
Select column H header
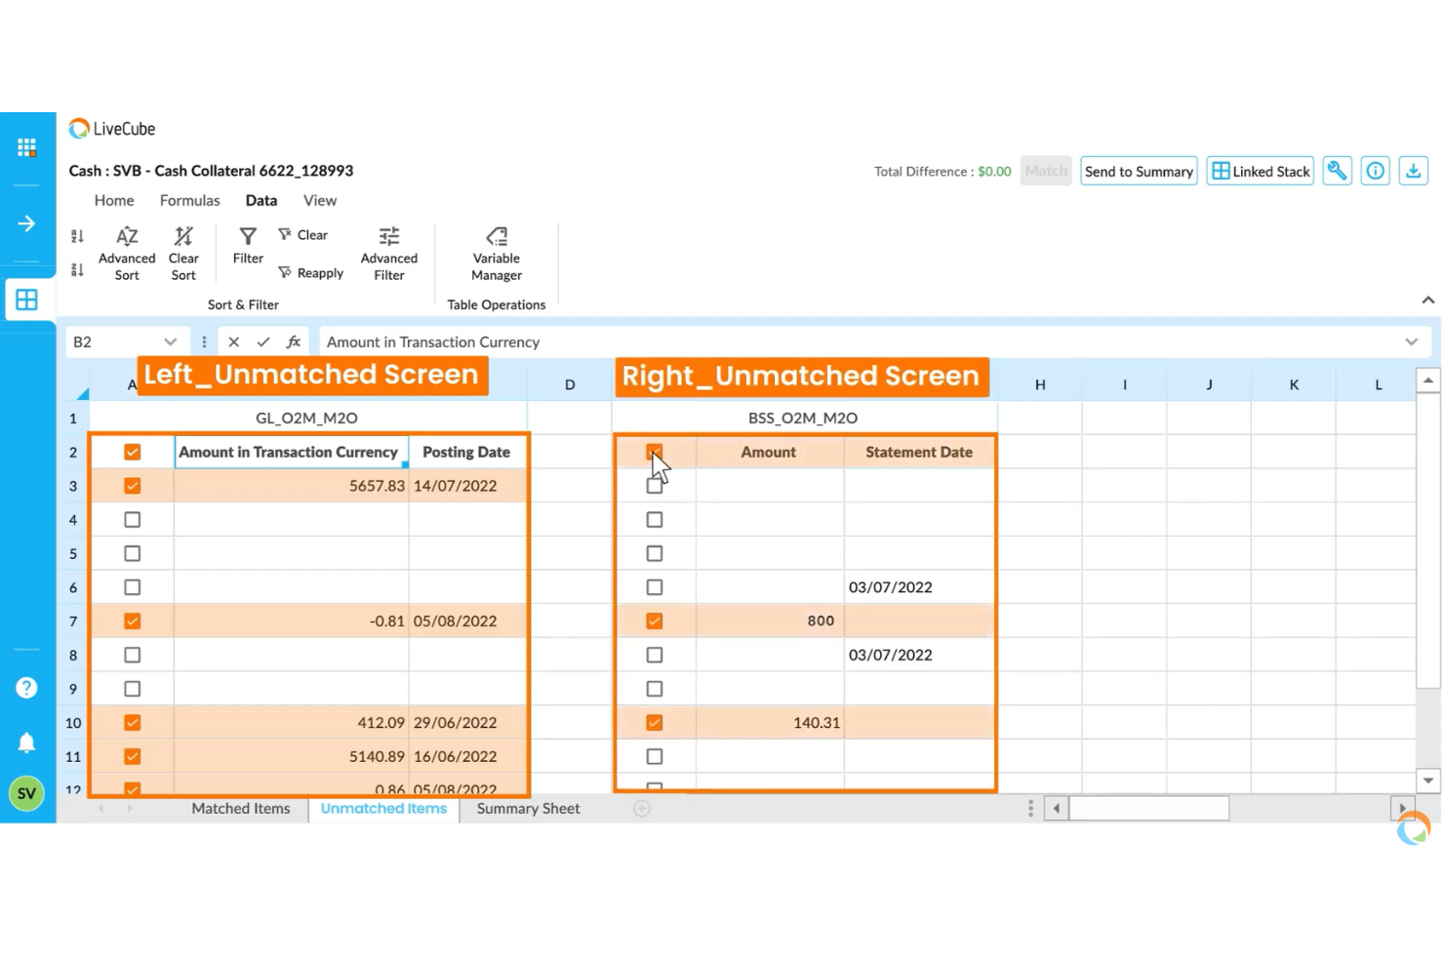coord(1040,384)
